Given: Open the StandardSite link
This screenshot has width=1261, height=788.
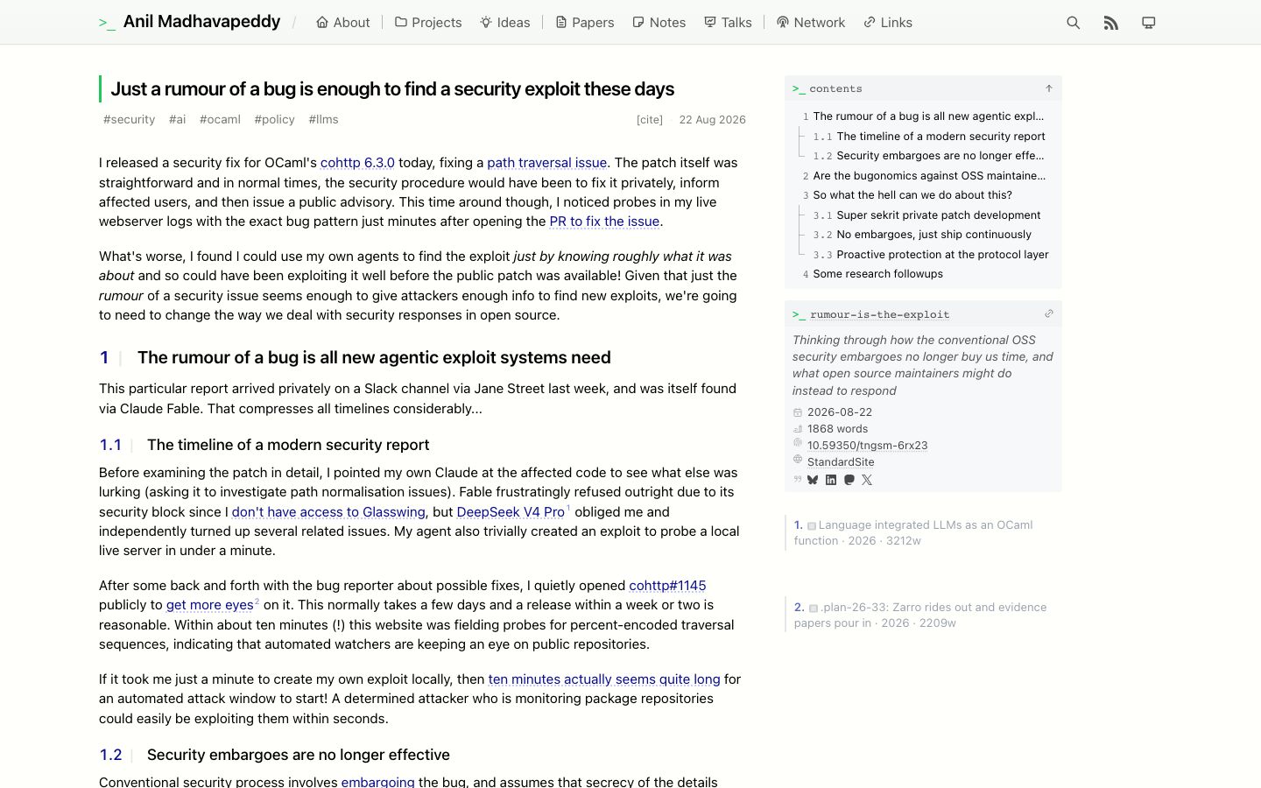Looking at the screenshot, I should tap(841, 461).
